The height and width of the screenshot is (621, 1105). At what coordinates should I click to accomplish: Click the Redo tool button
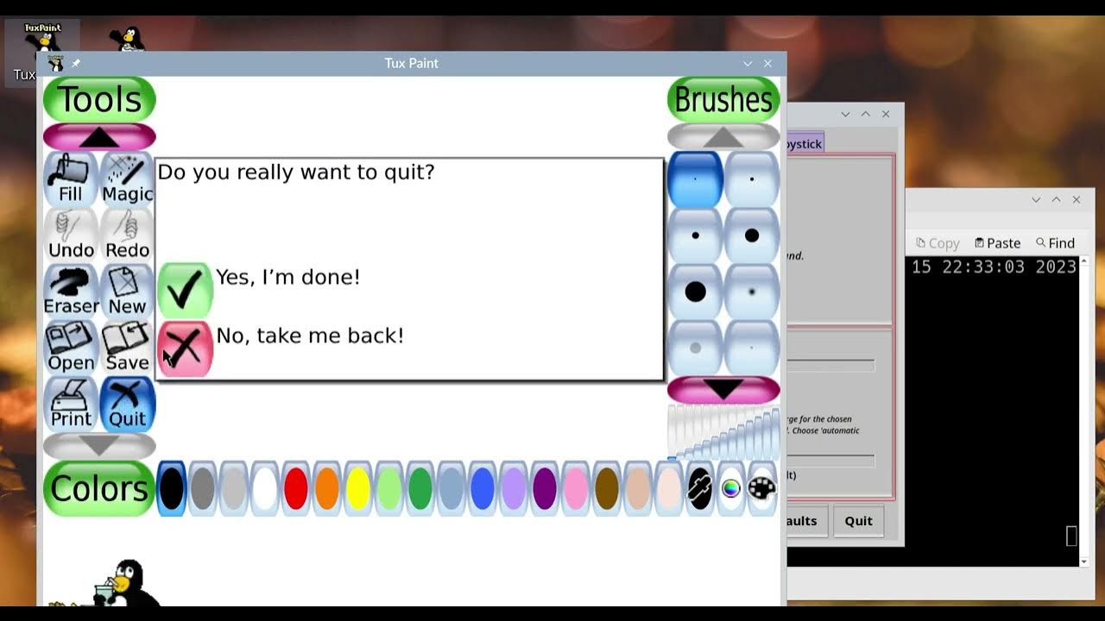point(127,235)
